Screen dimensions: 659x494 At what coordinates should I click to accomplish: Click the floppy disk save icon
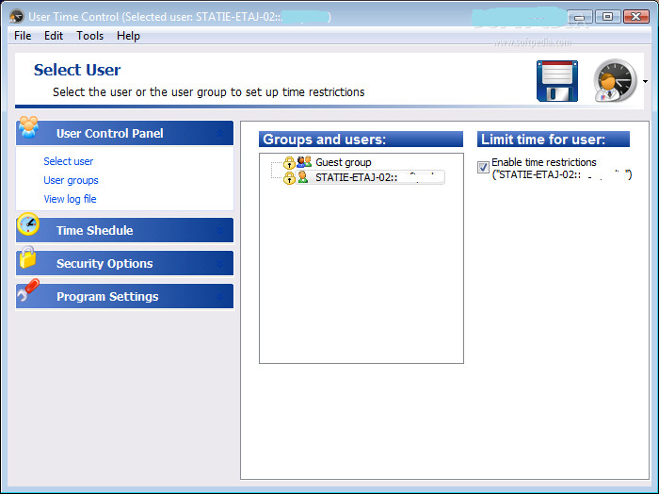[557, 81]
